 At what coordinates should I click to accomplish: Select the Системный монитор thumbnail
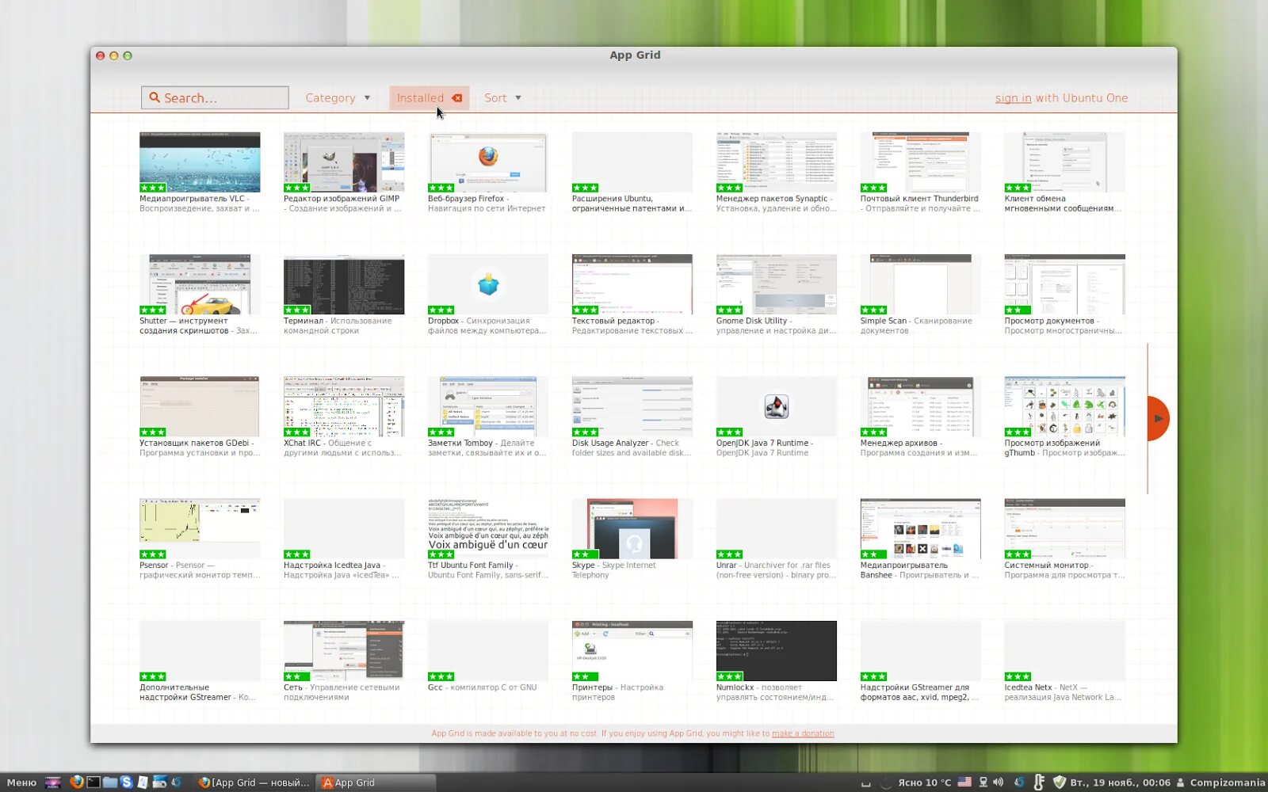pos(1065,528)
